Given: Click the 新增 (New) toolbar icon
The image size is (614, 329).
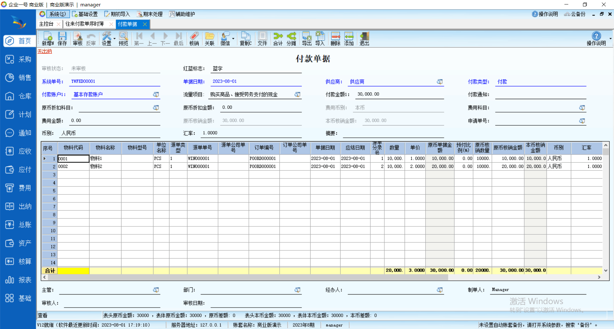Looking at the screenshot, I should 47,39.
